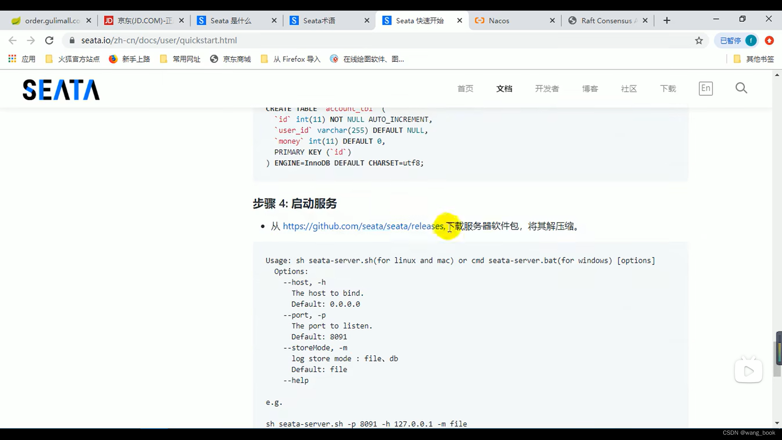Click the scrollbar down arrow
The height and width of the screenshot is (440, 782).
[x=777, y=423]
